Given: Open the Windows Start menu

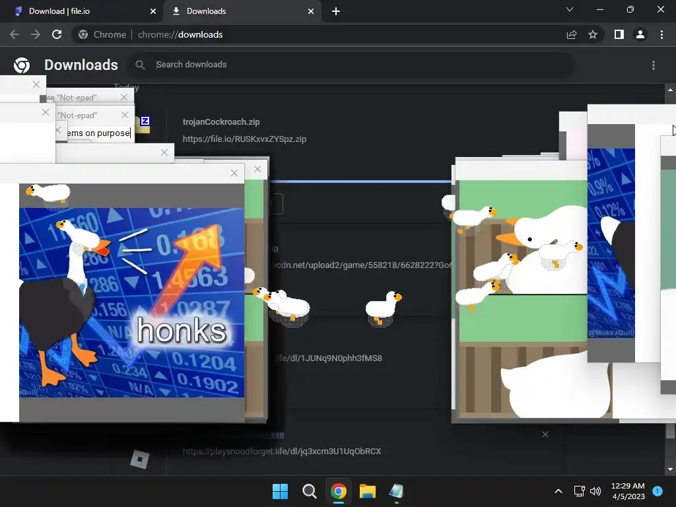Looking at the screenshot, I should (x=280, y=491).
